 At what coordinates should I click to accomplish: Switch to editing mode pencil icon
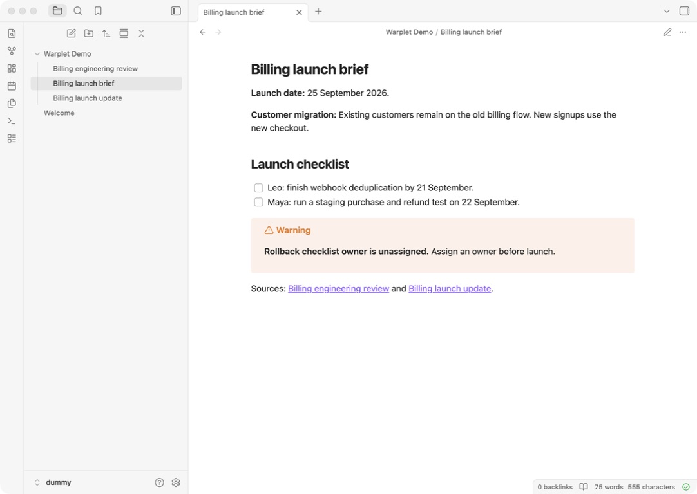(x=667, y=32)
